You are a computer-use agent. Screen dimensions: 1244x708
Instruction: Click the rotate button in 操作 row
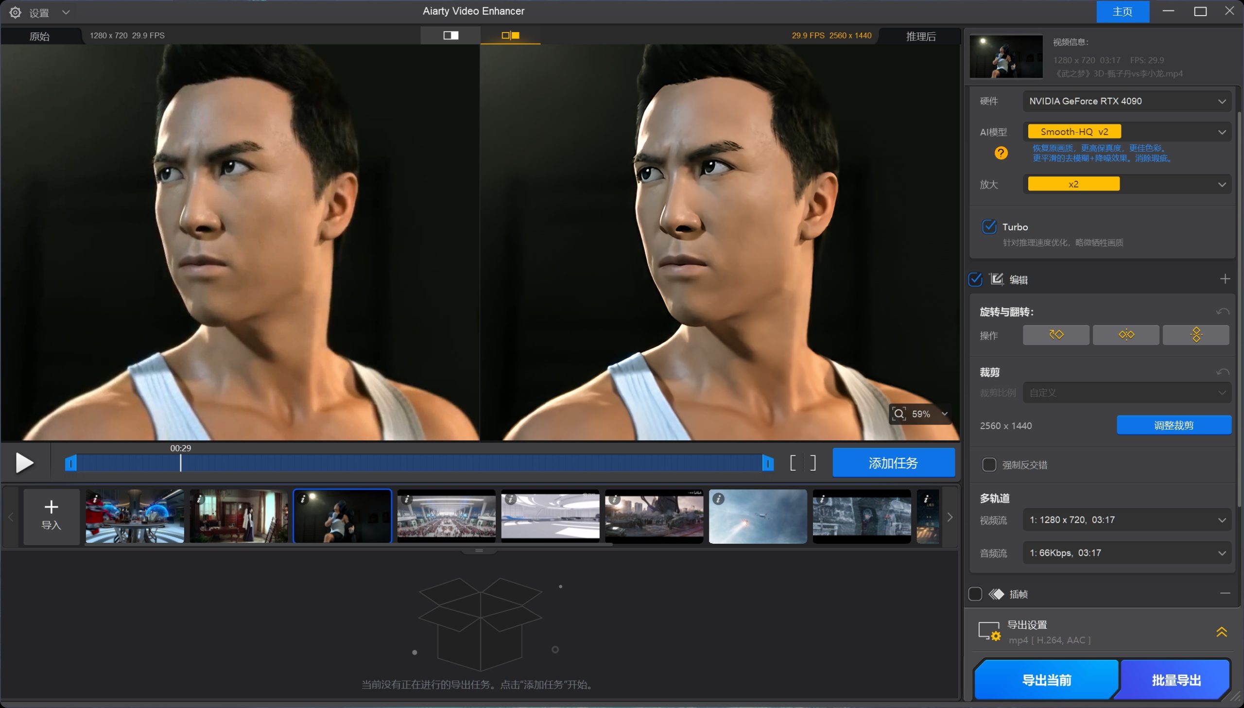coord(1056,335)
